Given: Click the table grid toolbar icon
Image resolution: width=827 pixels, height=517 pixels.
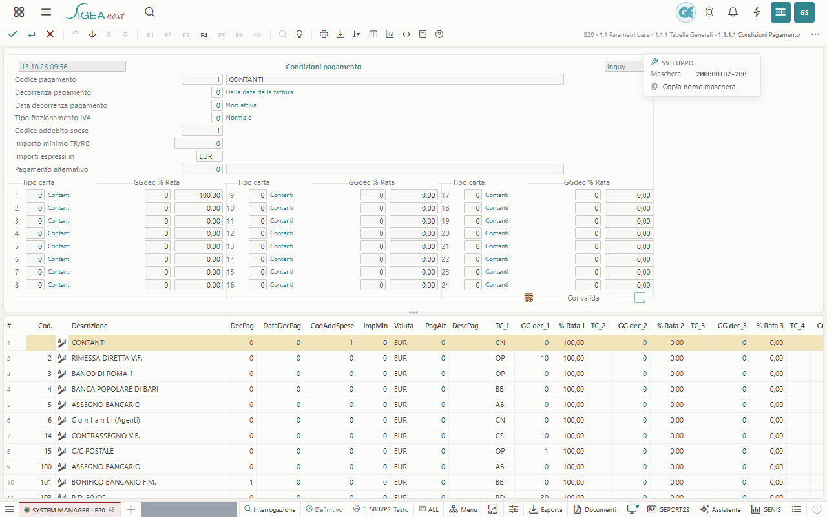Looking at the screenshot, I should (373, 34).
